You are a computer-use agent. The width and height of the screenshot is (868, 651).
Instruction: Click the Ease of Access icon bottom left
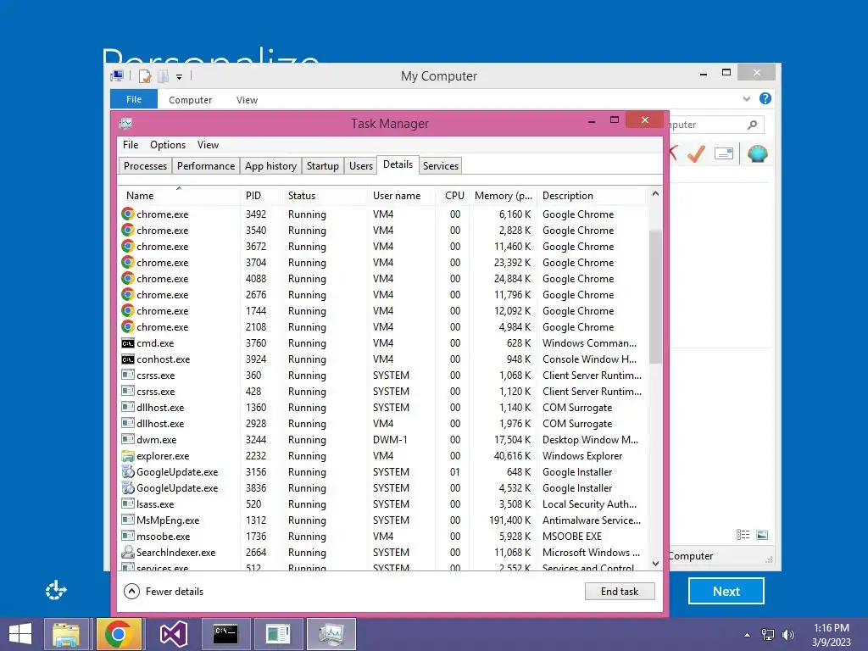point(56,590)
